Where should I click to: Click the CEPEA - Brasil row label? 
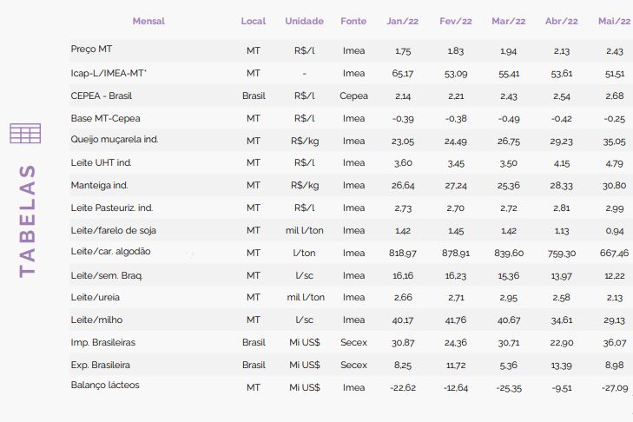102,96
